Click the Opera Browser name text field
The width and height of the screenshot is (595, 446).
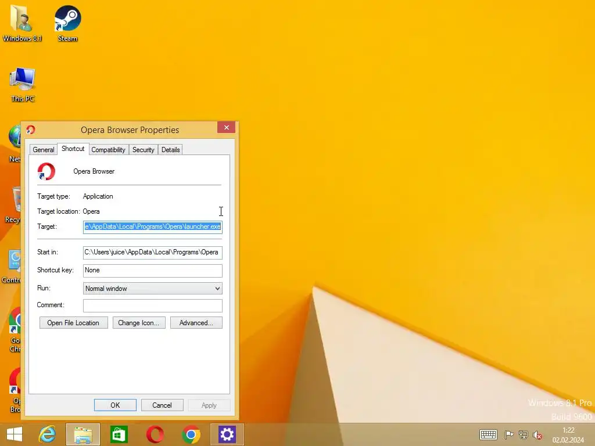pyautogui.click(x=94, y=171)
